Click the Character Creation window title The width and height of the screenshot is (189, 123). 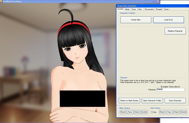point(127,6)
